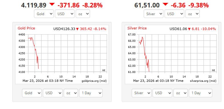Open the top USD currency dropdown beside Gold

coord(65,14)
